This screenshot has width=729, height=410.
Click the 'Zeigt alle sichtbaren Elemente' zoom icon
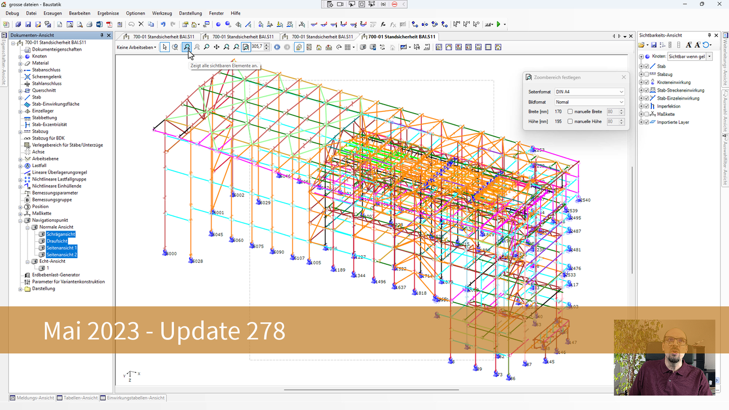coord(187,47)
